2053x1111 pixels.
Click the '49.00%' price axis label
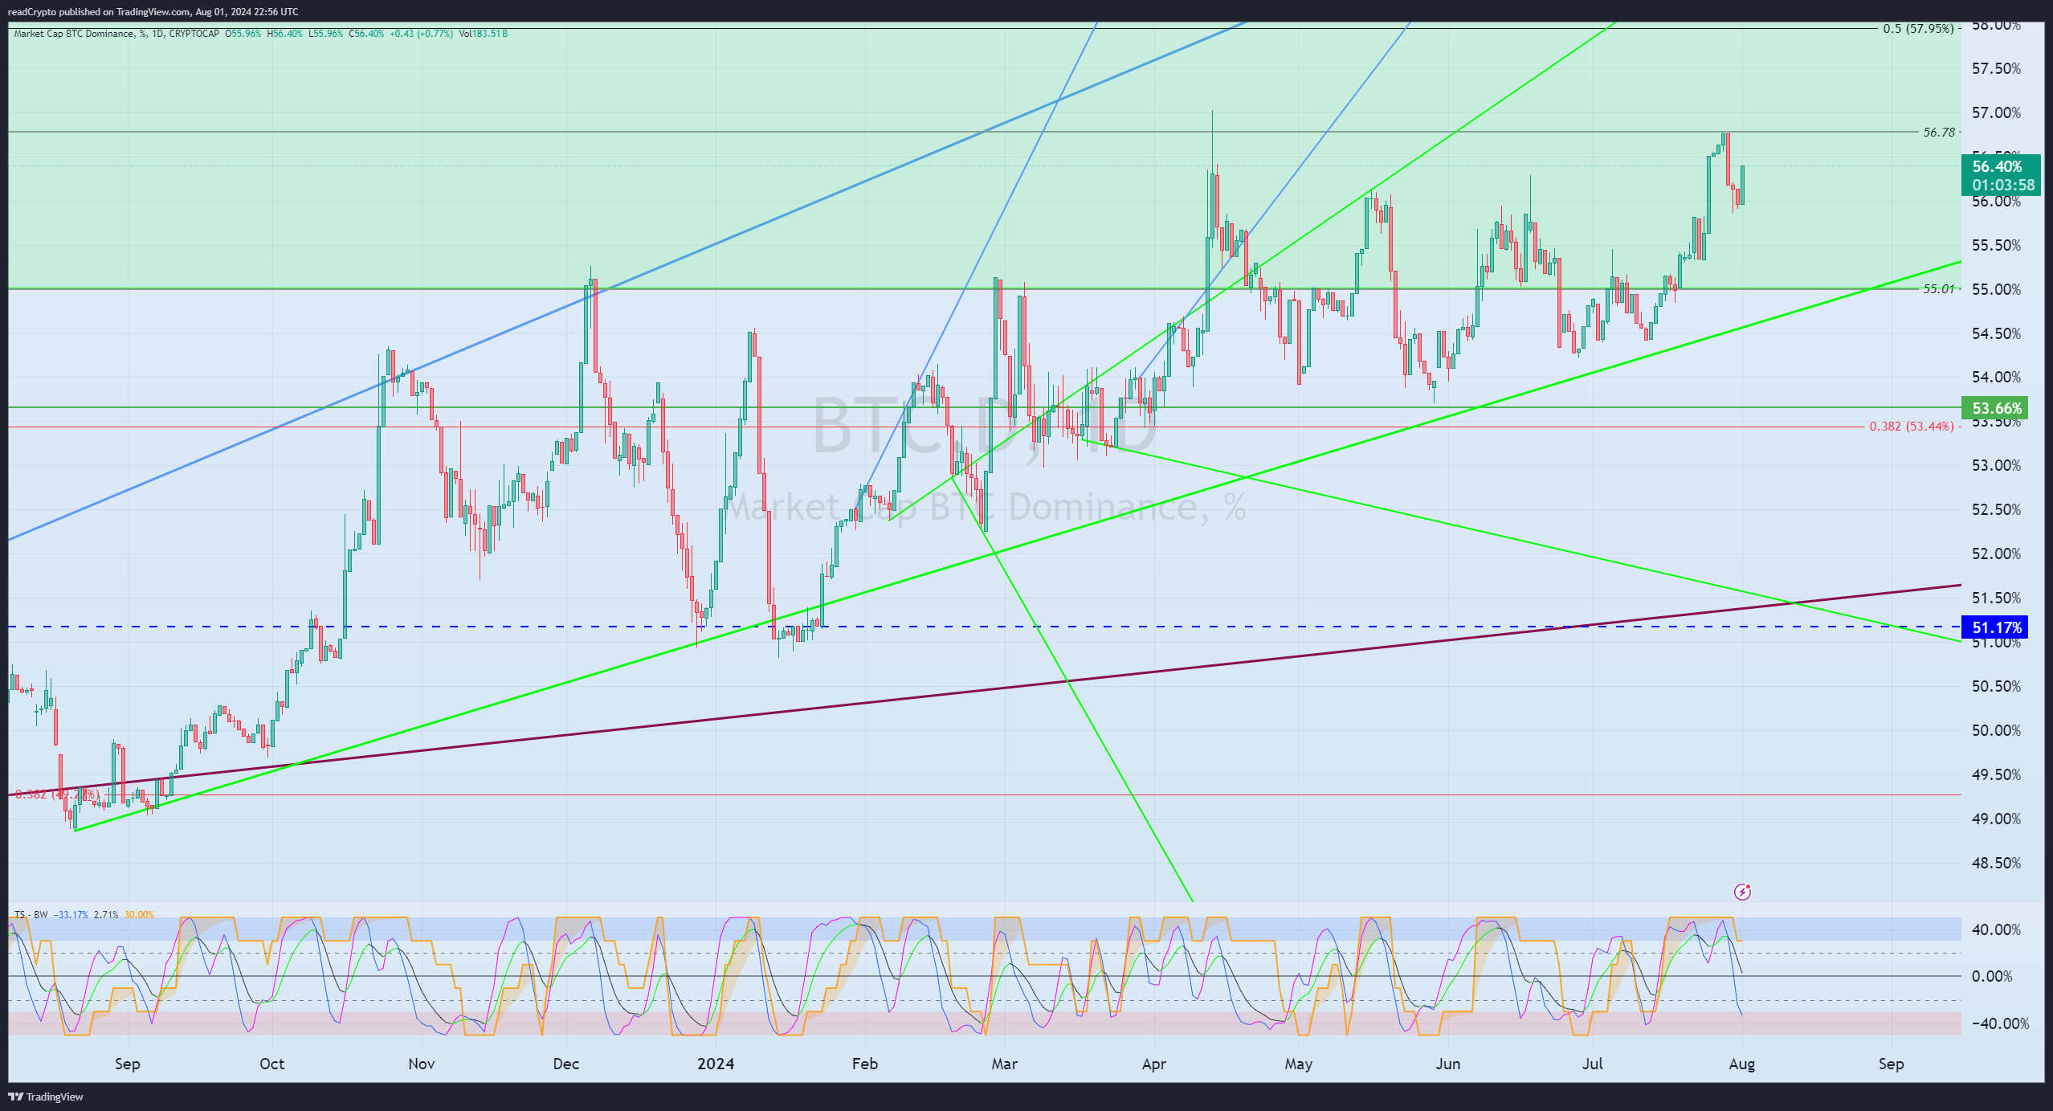pyautogui.click(x=1996, y=819)
